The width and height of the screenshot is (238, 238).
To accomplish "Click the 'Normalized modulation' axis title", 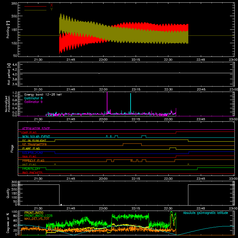I will (x=7, y=104).
